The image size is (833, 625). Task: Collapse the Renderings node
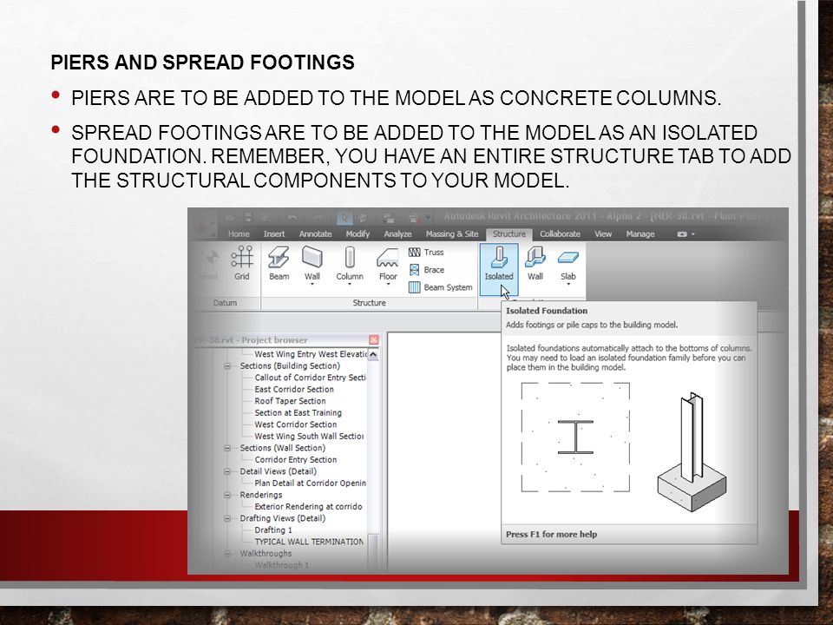tap(227, 494)
